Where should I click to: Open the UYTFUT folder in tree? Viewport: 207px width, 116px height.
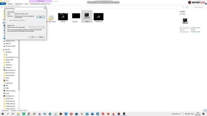point(8,62)
